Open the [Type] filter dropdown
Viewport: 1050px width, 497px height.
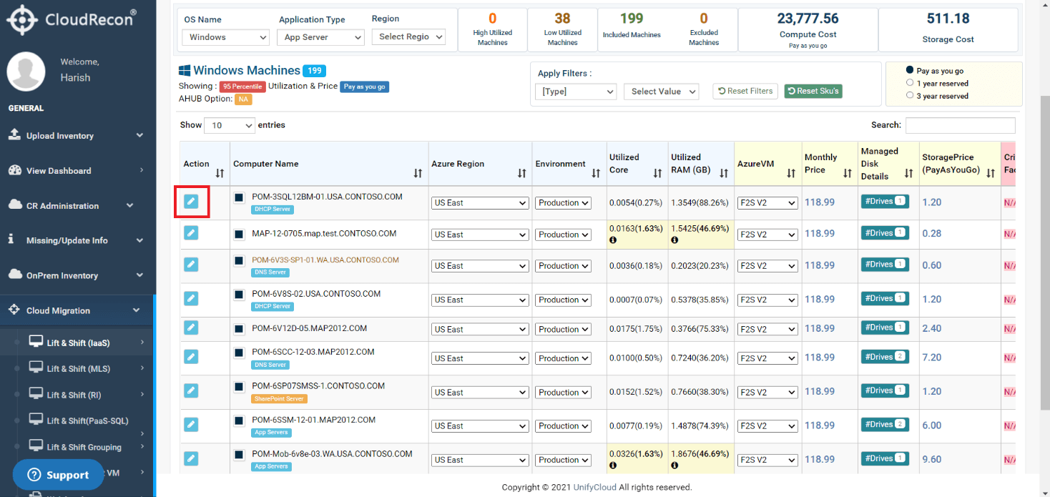click(x=576, y=92)
